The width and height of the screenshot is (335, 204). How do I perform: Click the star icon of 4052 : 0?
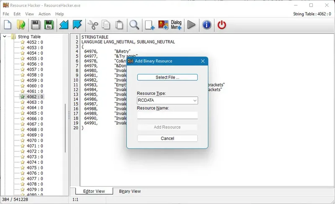coord(23,42)
